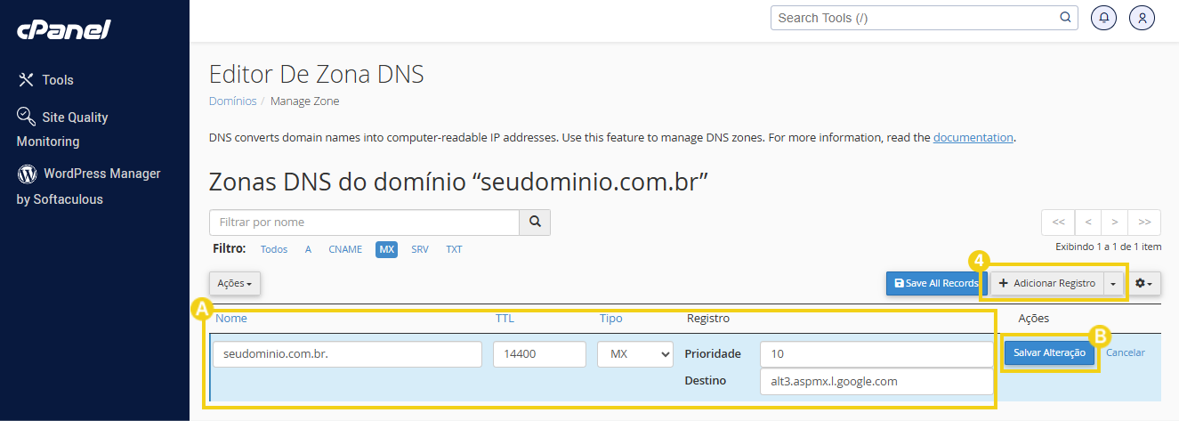Screen dimensions: 1179x421
Task: Open the record type MX dropdown
Action: (x=634, y=354)
